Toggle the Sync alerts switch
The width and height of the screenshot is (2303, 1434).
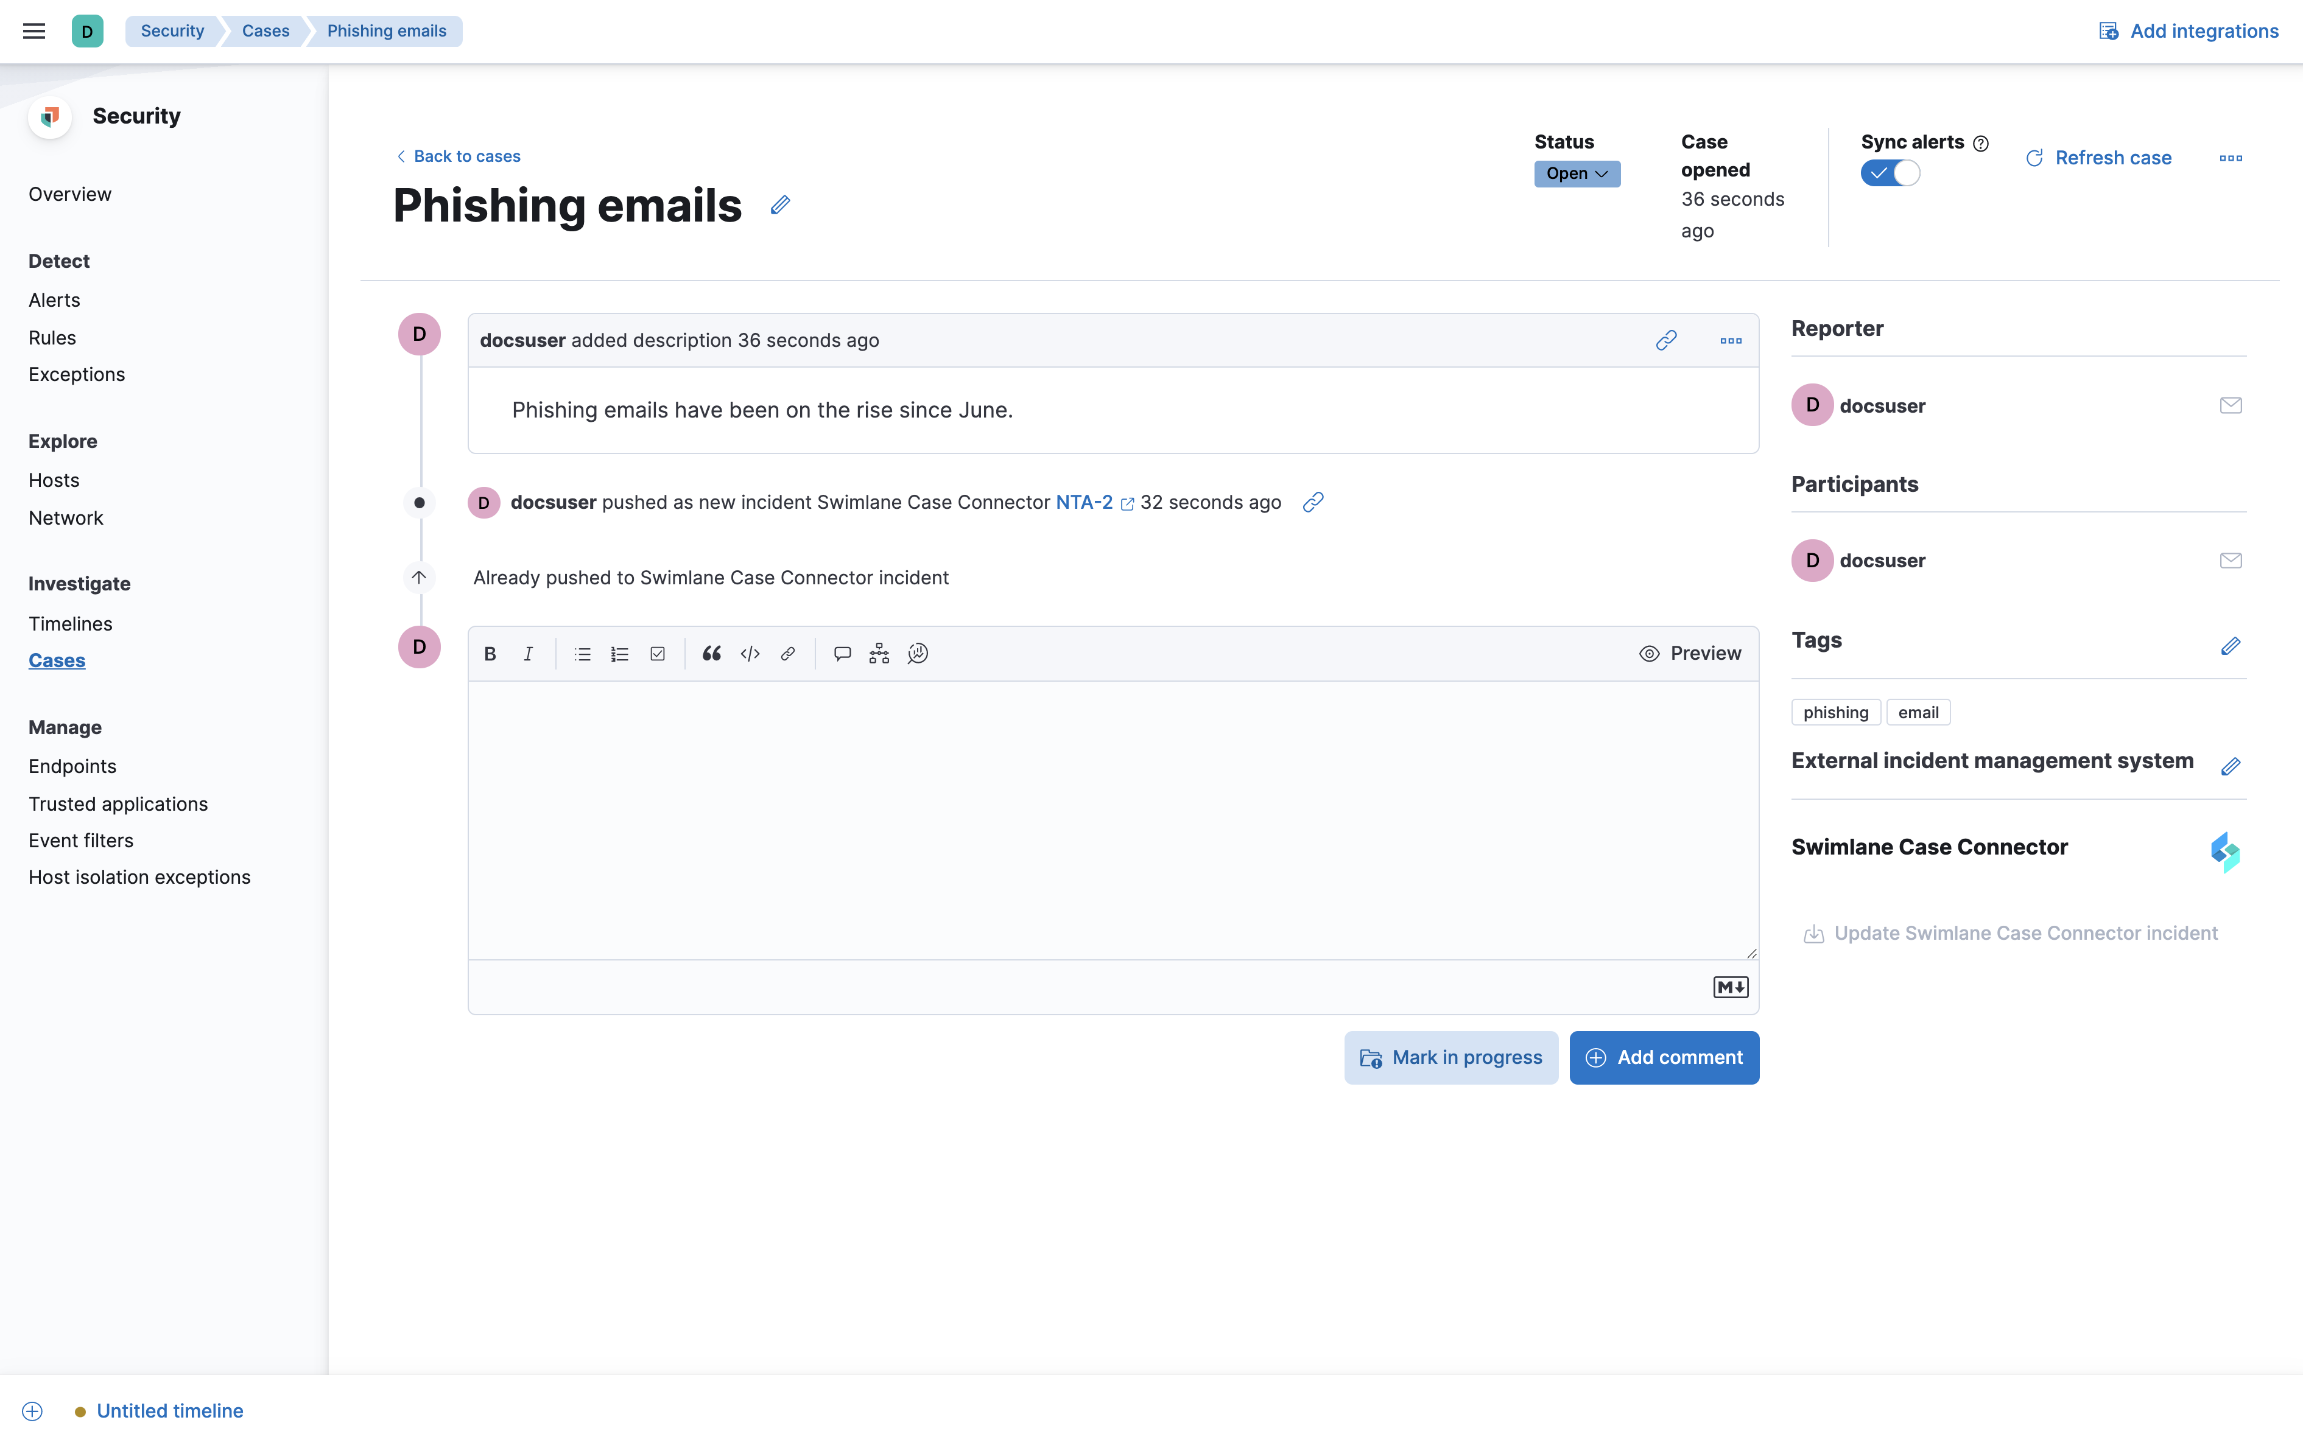[1890, 173]
